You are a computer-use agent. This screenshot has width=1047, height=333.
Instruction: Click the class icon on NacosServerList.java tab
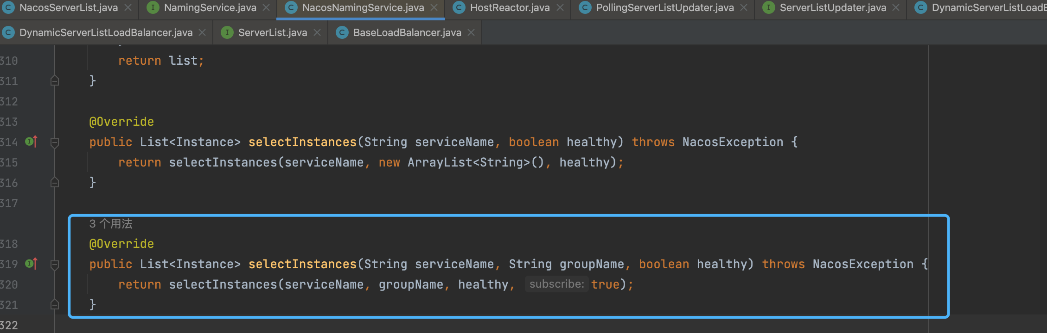click(8, 8)
